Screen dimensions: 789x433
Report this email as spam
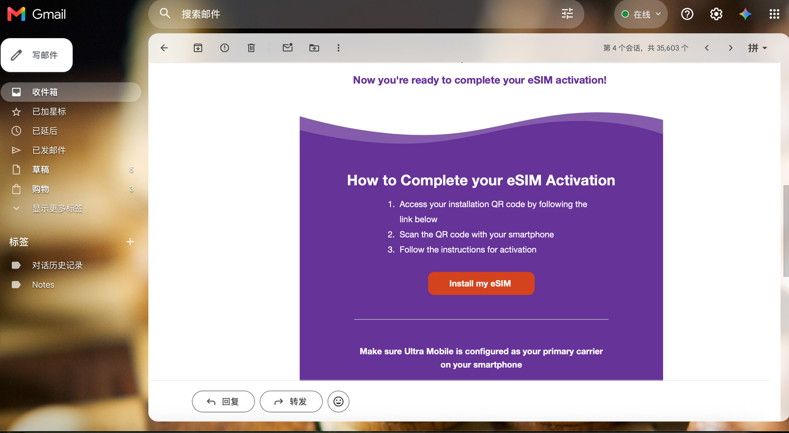click(x=224, y=48)
